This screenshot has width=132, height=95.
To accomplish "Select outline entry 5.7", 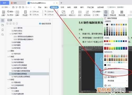I will click(21, 77).
